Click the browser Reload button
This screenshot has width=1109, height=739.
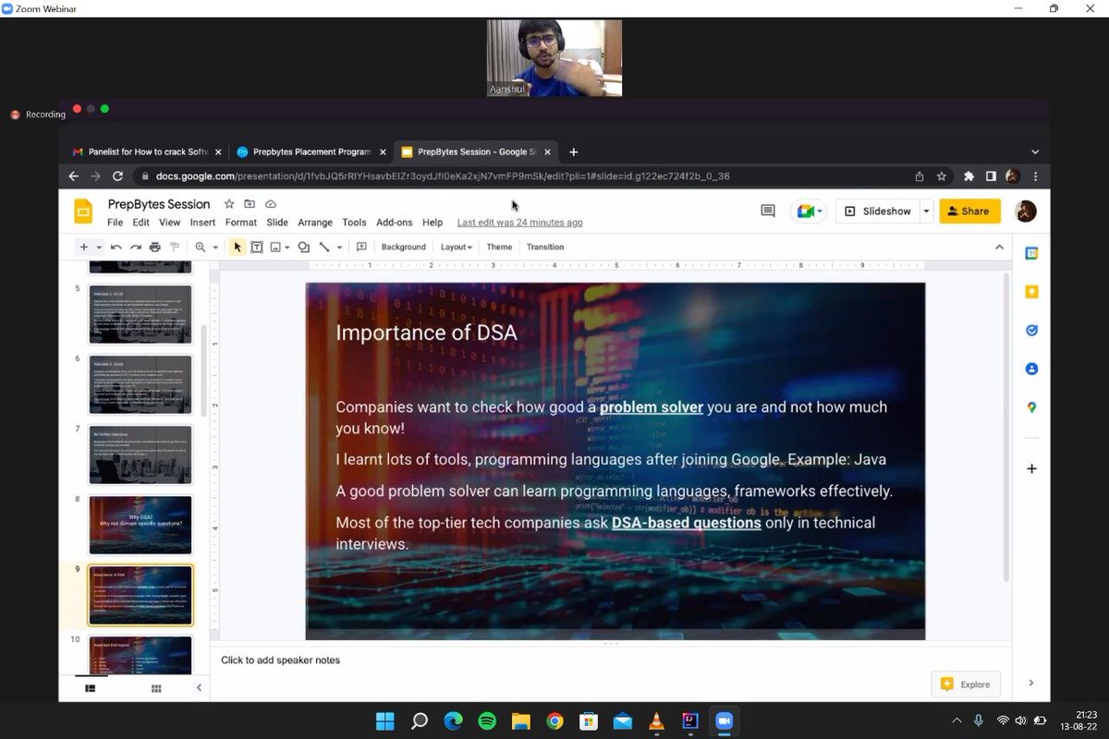coord(117,176)
